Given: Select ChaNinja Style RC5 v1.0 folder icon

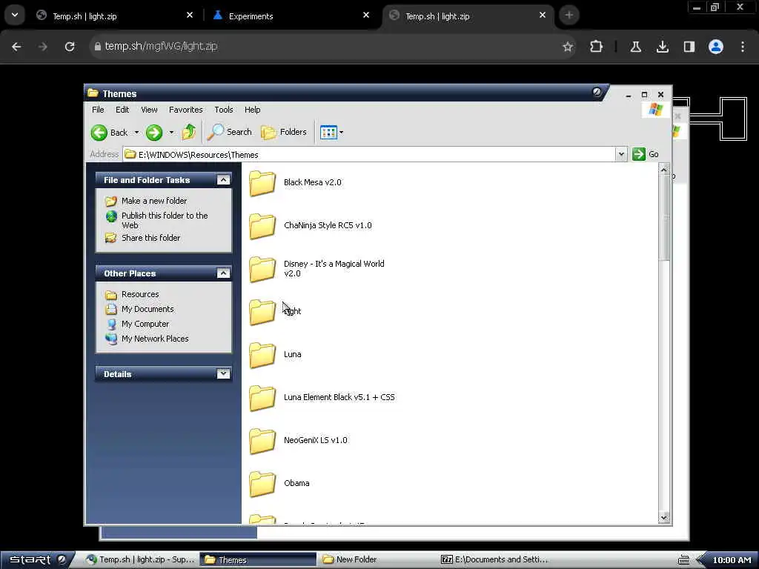Looking at the screenshot, I should point(262,226).
